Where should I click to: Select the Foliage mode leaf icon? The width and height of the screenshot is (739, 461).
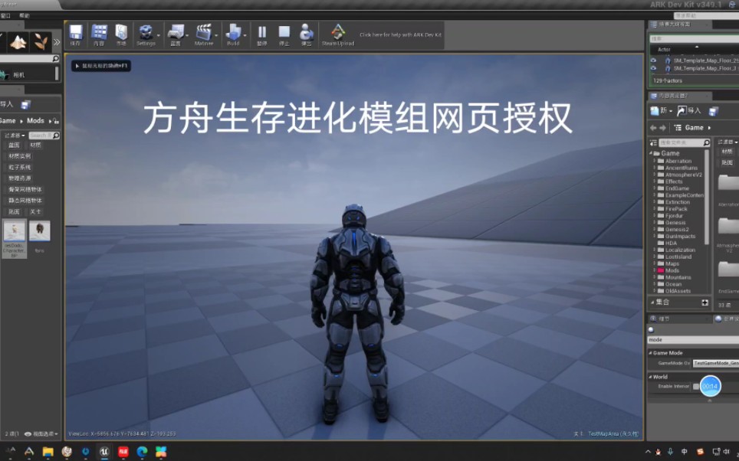41,42
